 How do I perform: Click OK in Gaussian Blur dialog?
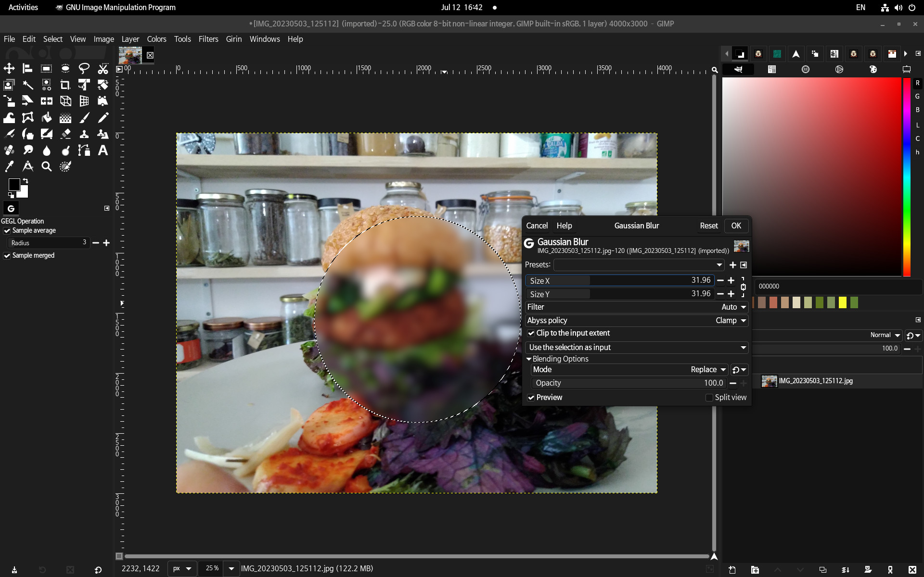(x=736, y=226)
